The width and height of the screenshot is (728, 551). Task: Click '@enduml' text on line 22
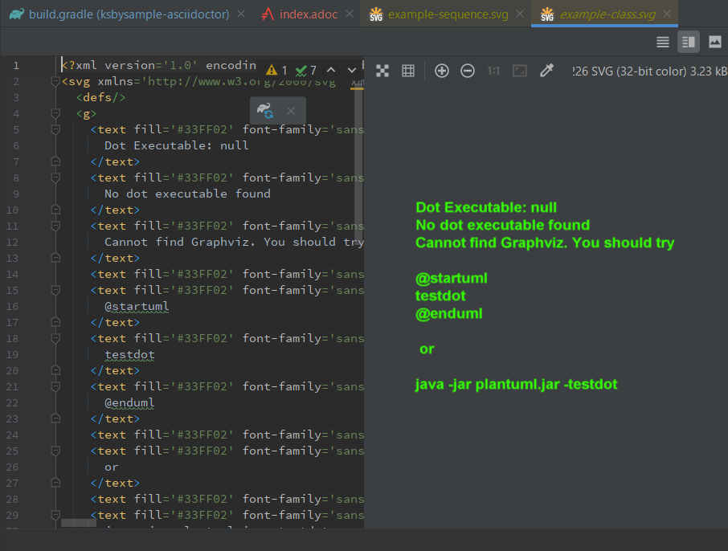pyautogui.click(x=129, y=403)
